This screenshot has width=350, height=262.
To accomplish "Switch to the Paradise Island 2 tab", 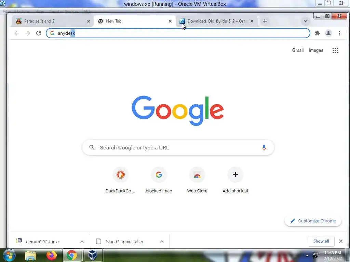I will 52,21.
